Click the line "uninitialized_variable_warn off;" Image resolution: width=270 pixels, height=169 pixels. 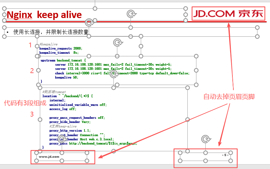(x=78, y=105)
